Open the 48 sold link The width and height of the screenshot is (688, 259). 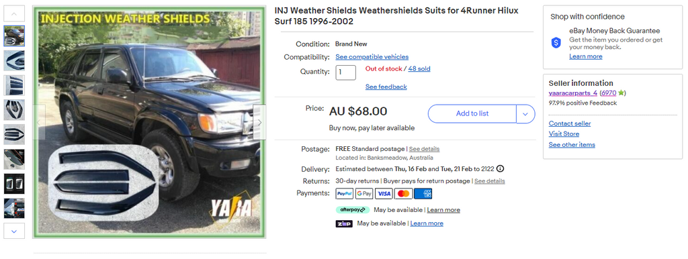pyautogui.click(x=419, y=69)
